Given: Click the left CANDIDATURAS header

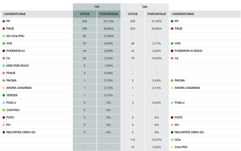Looking at the screenshot, I should [15, 14].
